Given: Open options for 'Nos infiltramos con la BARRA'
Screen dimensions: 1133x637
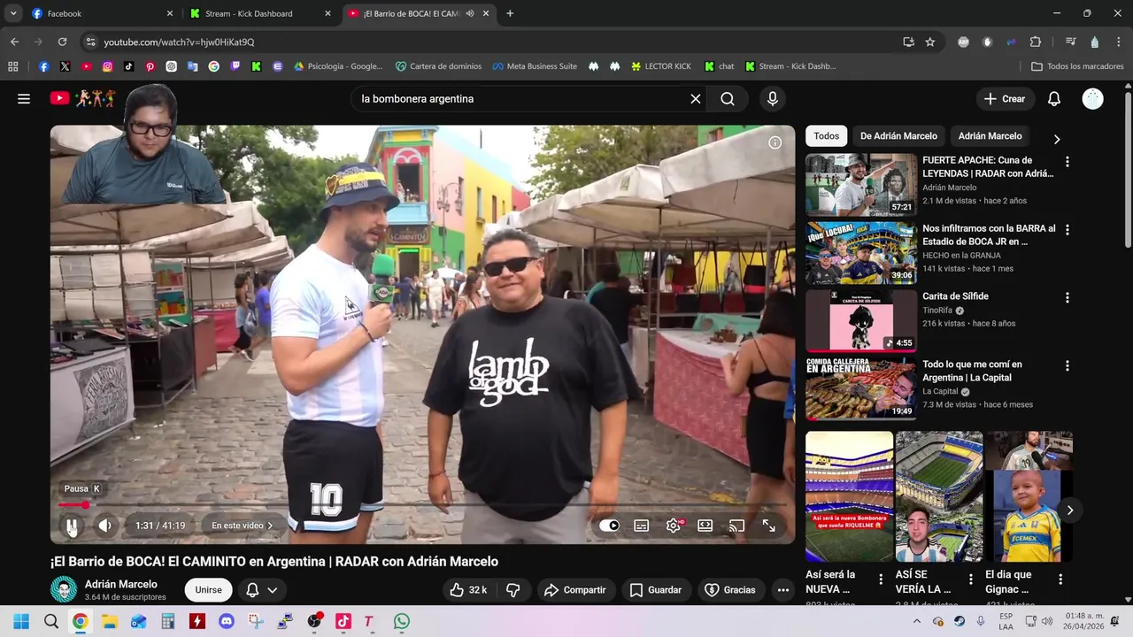Looking at the screenshot, I should 1067,230.
